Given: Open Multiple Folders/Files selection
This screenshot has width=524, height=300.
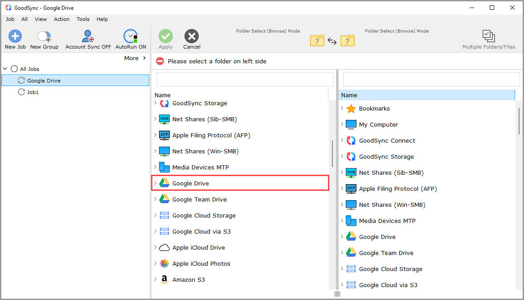Looking at the screenshot, I should point(488,39).
